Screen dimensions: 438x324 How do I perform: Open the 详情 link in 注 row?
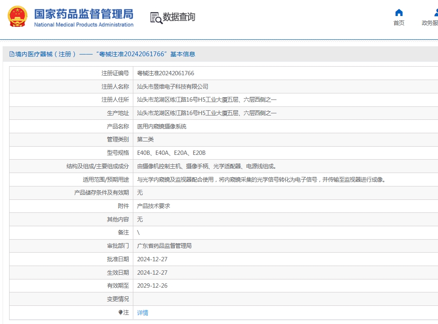coord(142,313)
